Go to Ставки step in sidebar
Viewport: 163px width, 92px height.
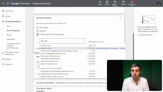point(8,16)
